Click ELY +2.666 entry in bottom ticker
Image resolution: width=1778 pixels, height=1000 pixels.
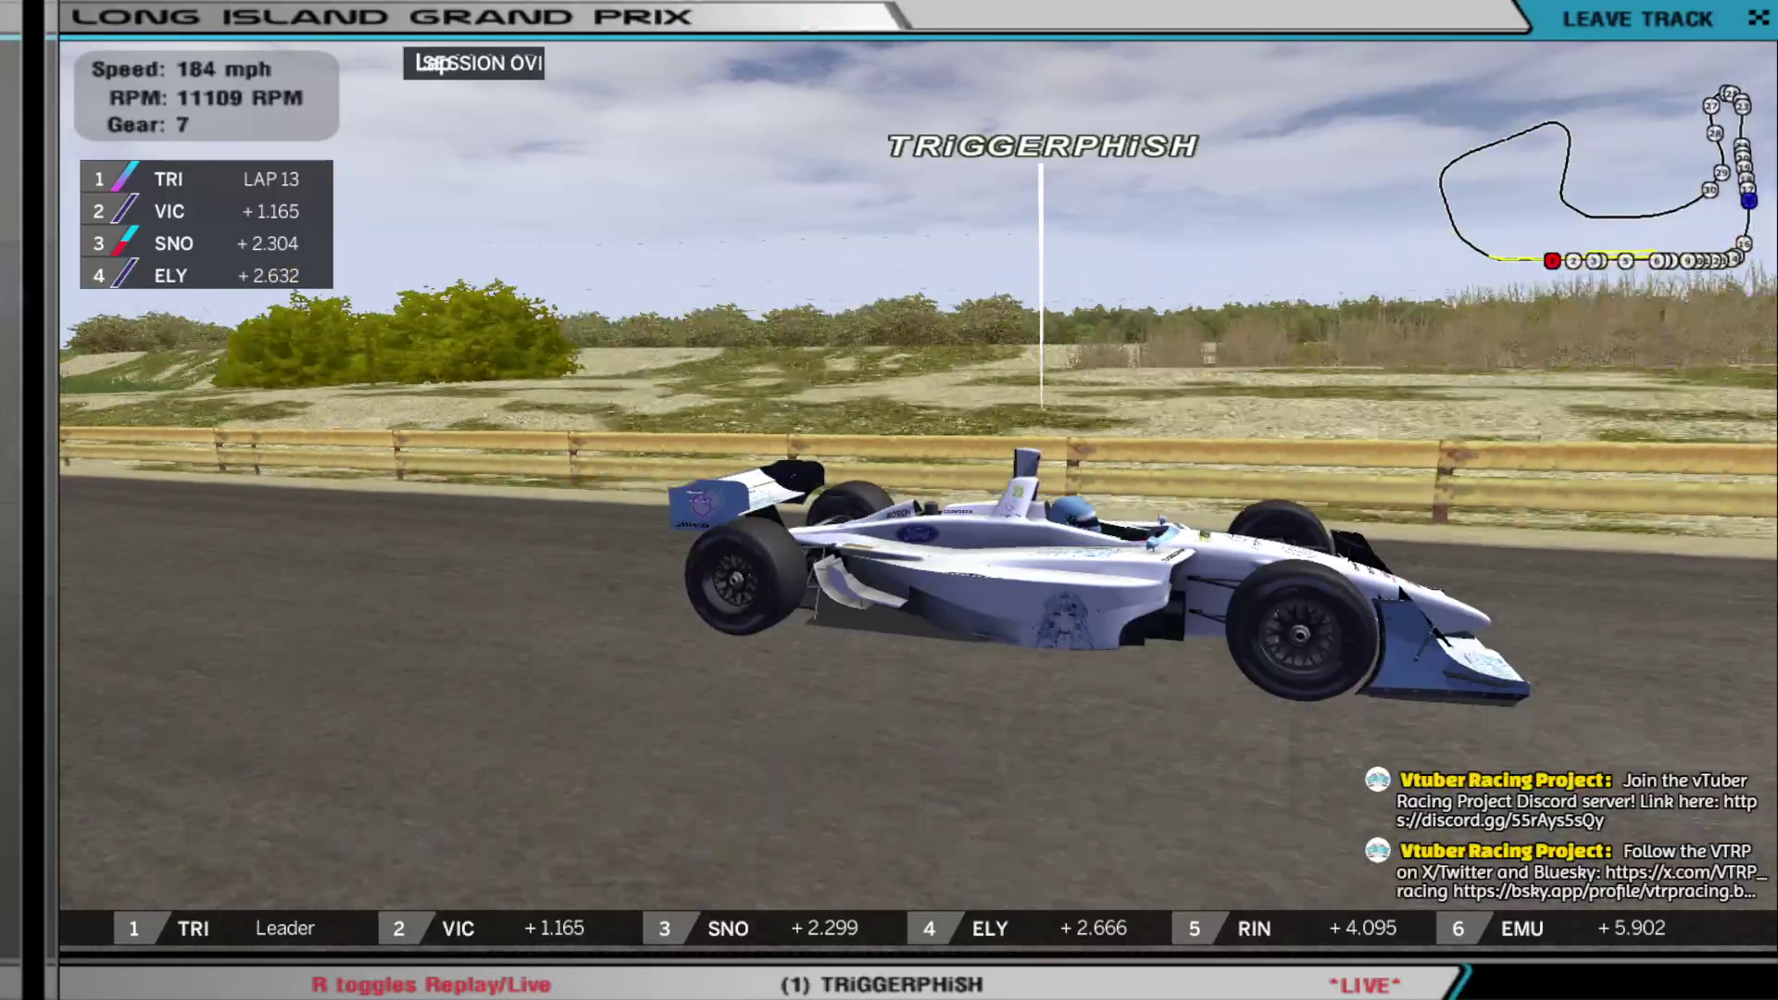[x=1017, y=929]
